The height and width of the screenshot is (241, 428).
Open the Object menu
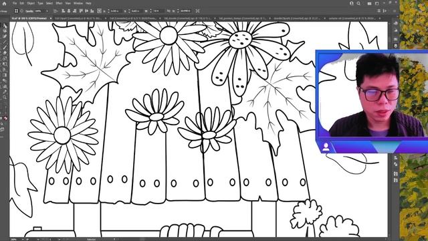click(31, 3)
